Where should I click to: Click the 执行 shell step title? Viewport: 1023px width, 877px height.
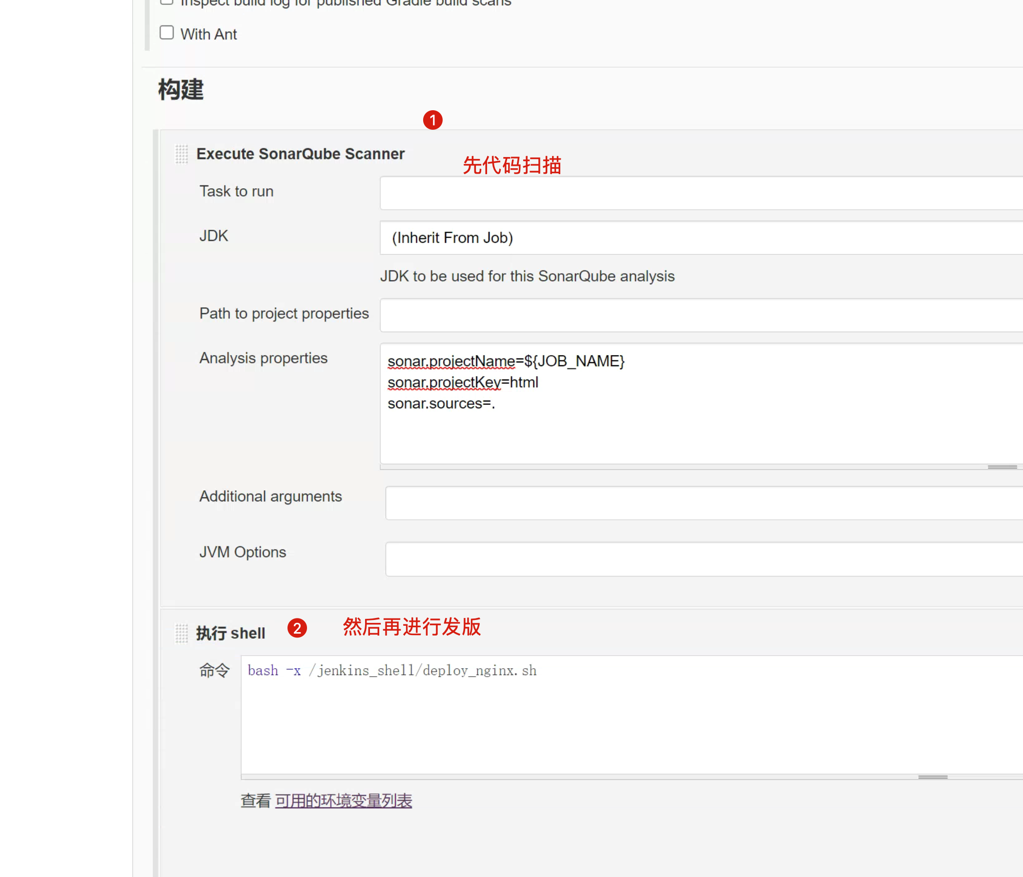point(230,633)
